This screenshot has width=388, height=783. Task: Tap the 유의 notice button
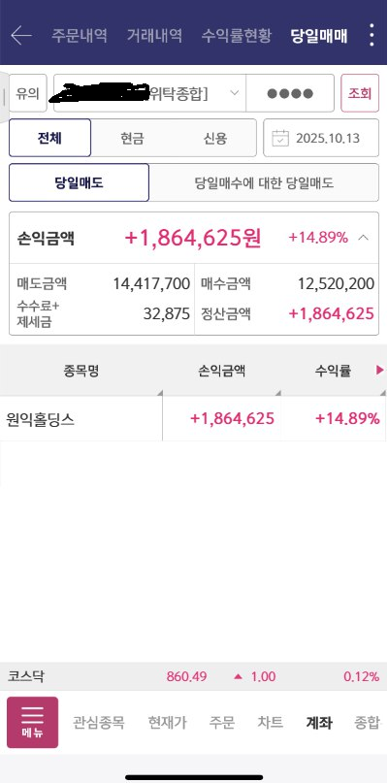(27, 93)
